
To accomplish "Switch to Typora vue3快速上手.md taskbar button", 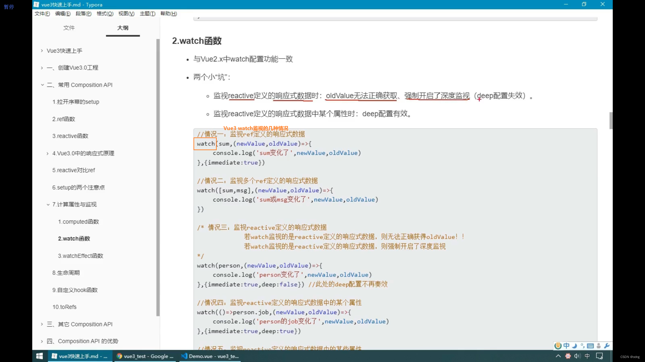I will coord(80,356).
